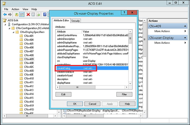Click the CN=404 folder icon
Screen dimensions: 190x125
[21, 40]
